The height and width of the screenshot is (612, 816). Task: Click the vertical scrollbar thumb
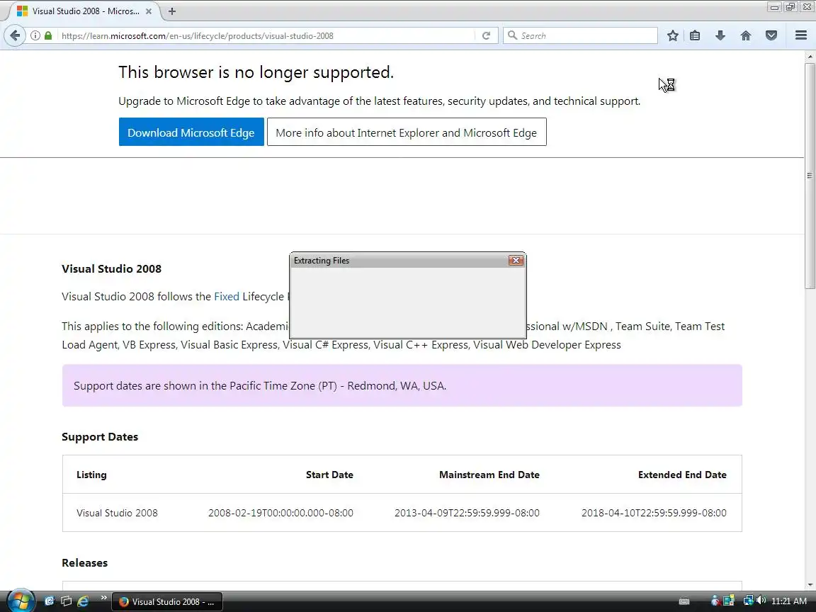point(810,176)
